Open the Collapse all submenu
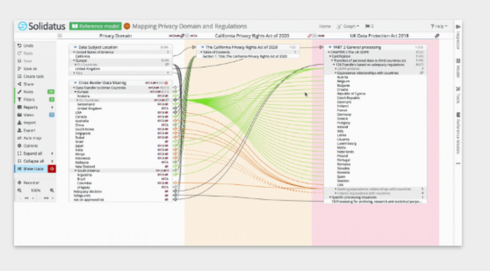490x271 pixels. [35, 161]
